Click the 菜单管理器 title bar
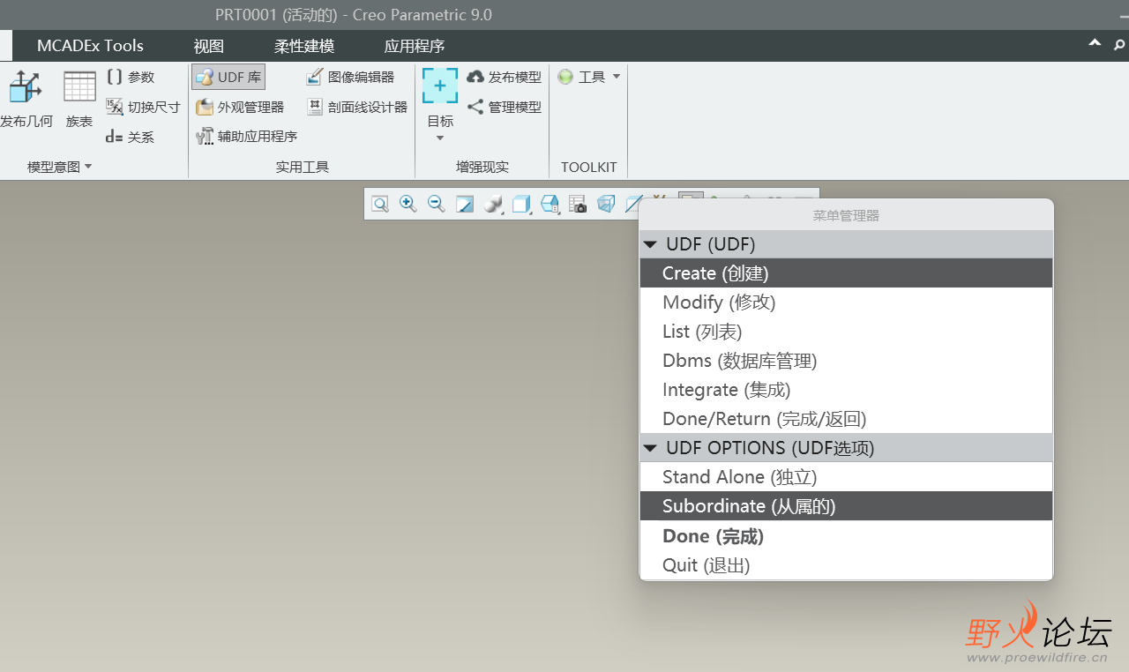This screenshot has height=672, width=1129. [847, 215]
